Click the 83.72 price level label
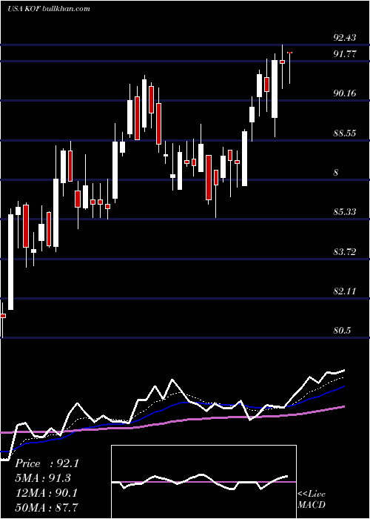This screenshot has height=519, width=370. (x=345, y=252)
